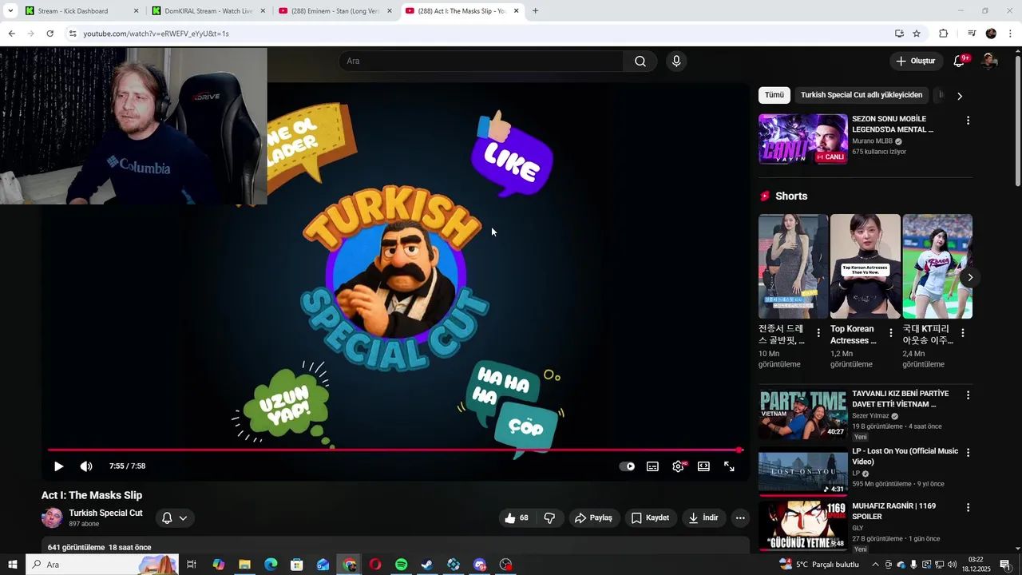Select the Tümü filter chip

pos(774,95)
